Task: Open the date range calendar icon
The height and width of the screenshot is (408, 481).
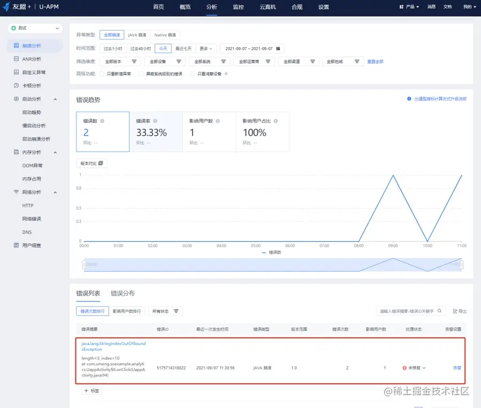Action: tap(278, 49)
